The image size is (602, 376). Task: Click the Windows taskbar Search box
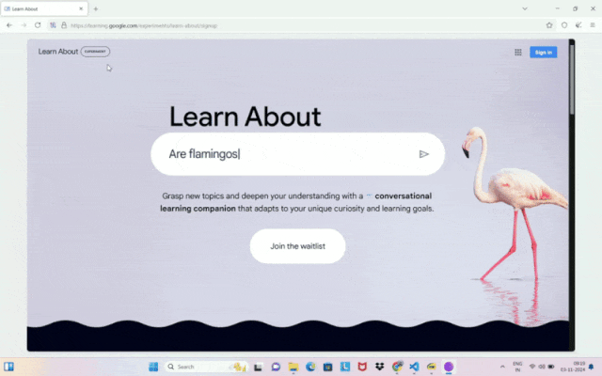tap(196, 367)
